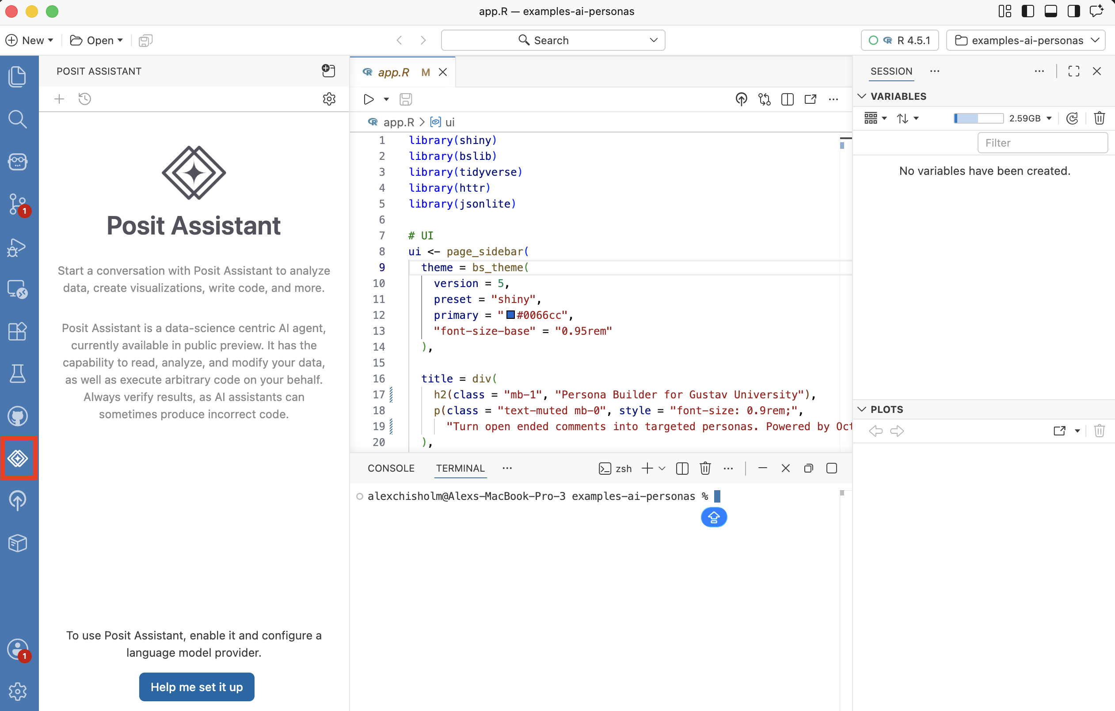The height and width of the screenshot is (711, 1115).
Task: Open the package cube icon in activity bar
Action: (x=18, y=543)
